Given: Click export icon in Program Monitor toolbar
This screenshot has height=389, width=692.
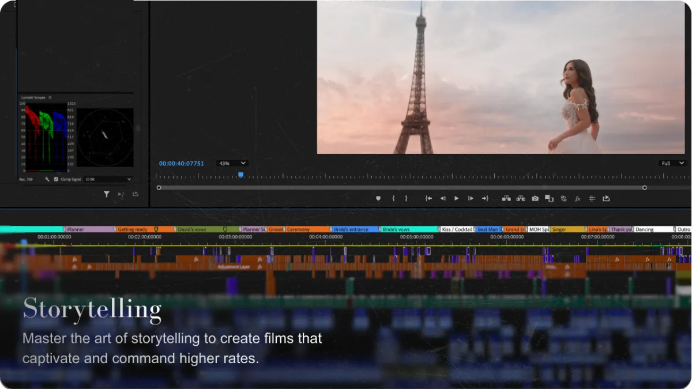Looking at the screenshot, I should click(x=606, y=198).
